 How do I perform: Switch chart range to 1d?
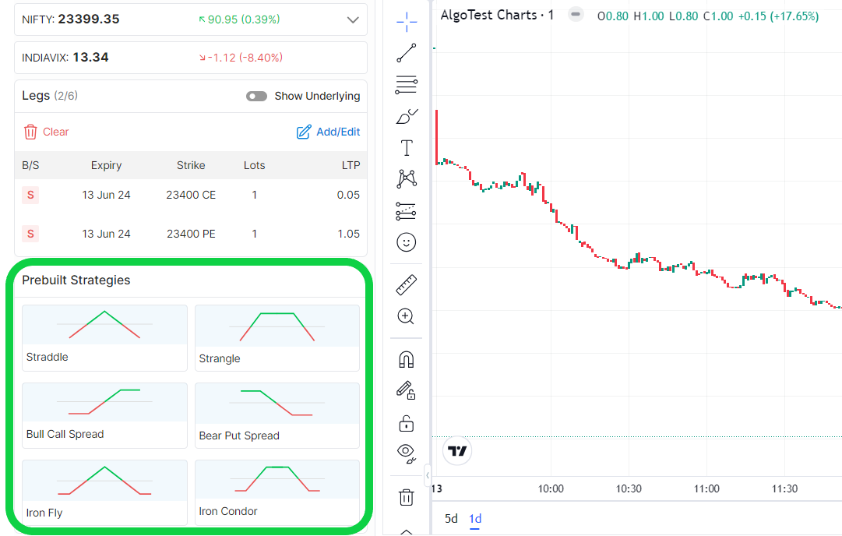coord(475,519)
